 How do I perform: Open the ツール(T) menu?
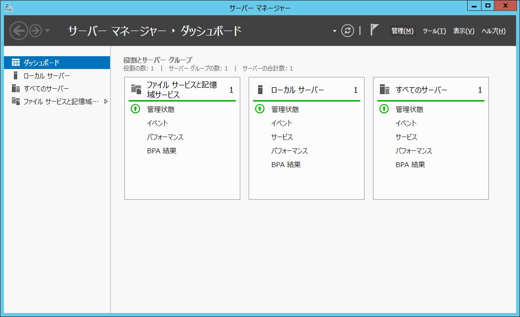tap(434, 31)
